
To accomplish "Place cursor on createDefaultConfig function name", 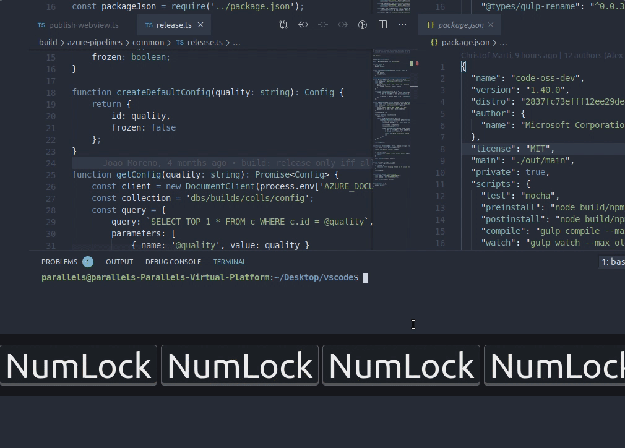I will [163, 92].
